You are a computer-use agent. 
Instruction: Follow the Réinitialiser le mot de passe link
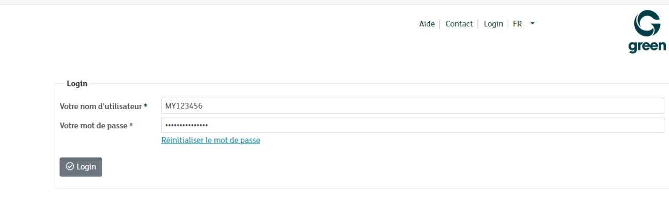(x=211, y=140)
